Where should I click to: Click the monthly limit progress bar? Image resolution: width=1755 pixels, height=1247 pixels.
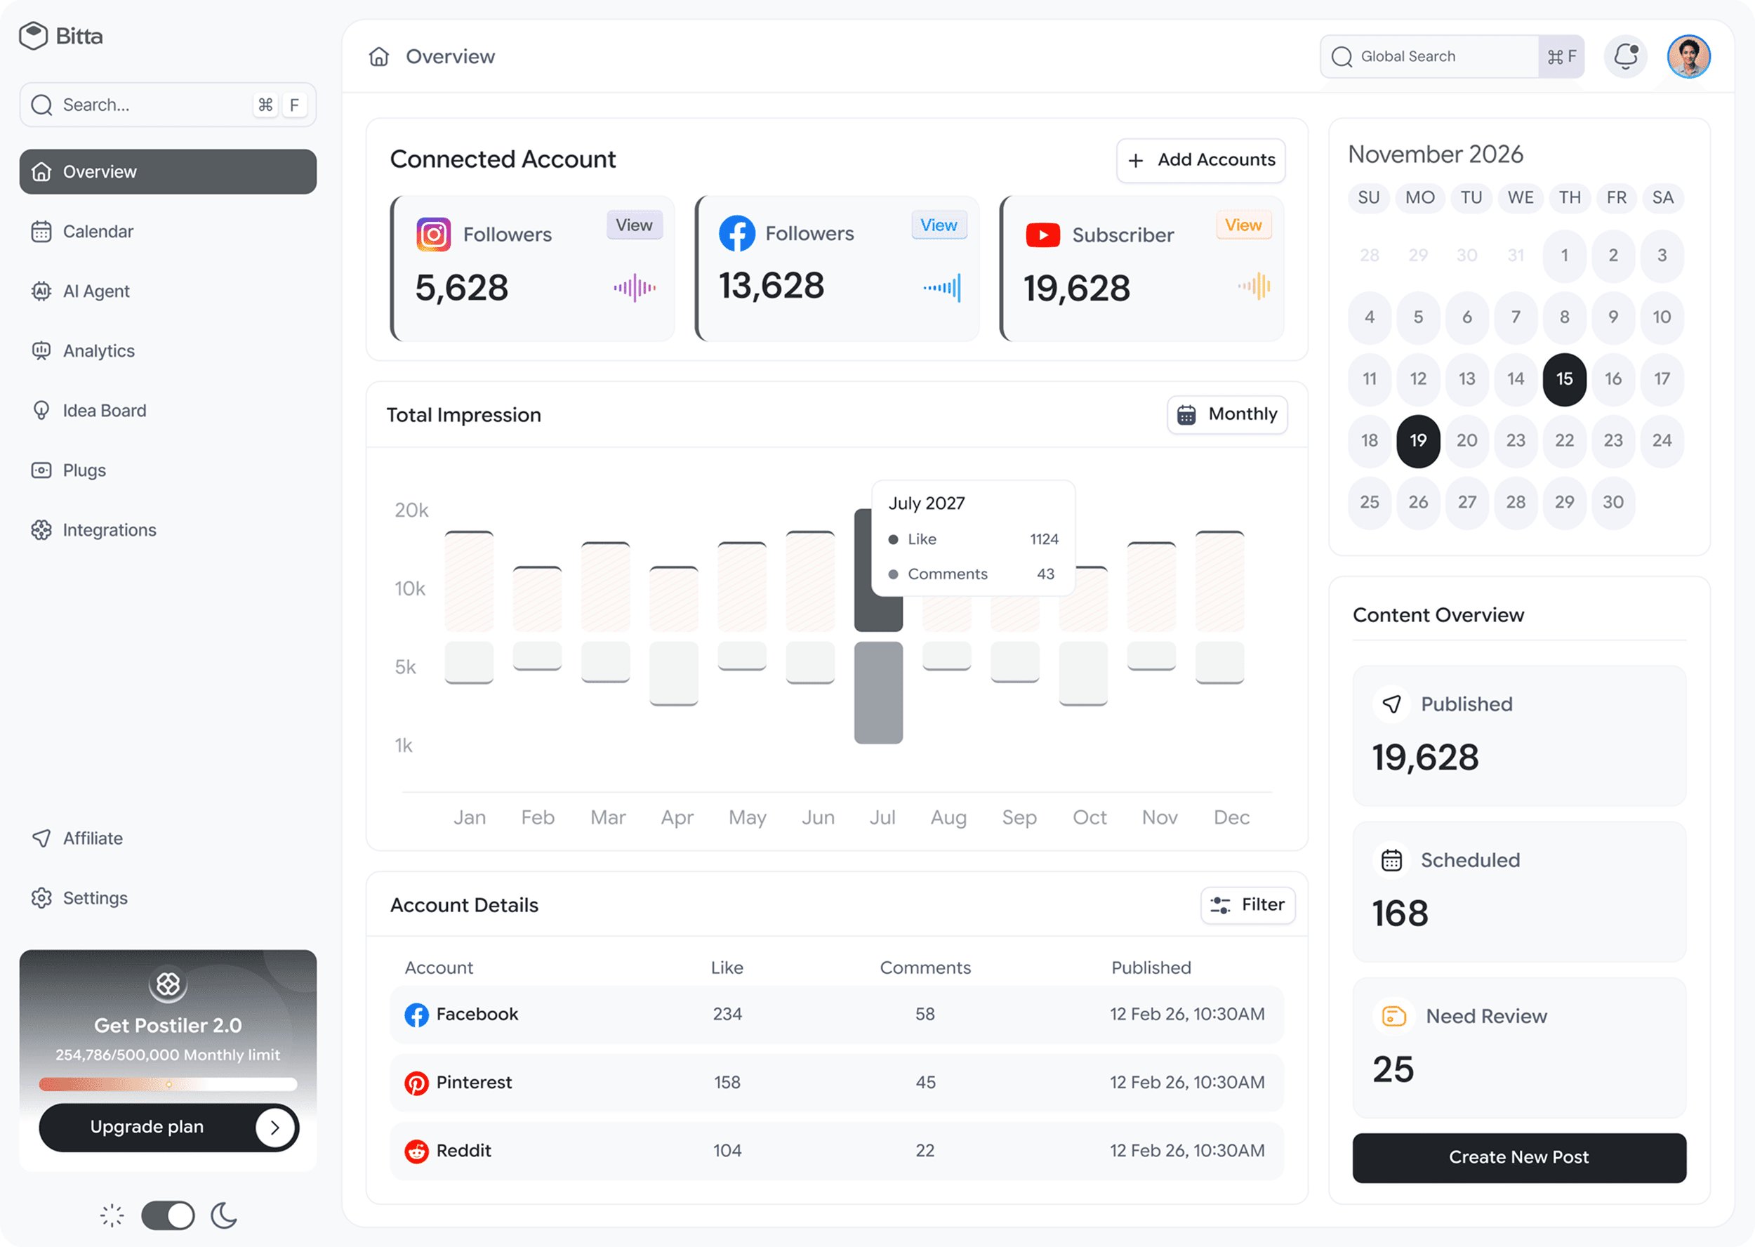tap(168, 1084)
